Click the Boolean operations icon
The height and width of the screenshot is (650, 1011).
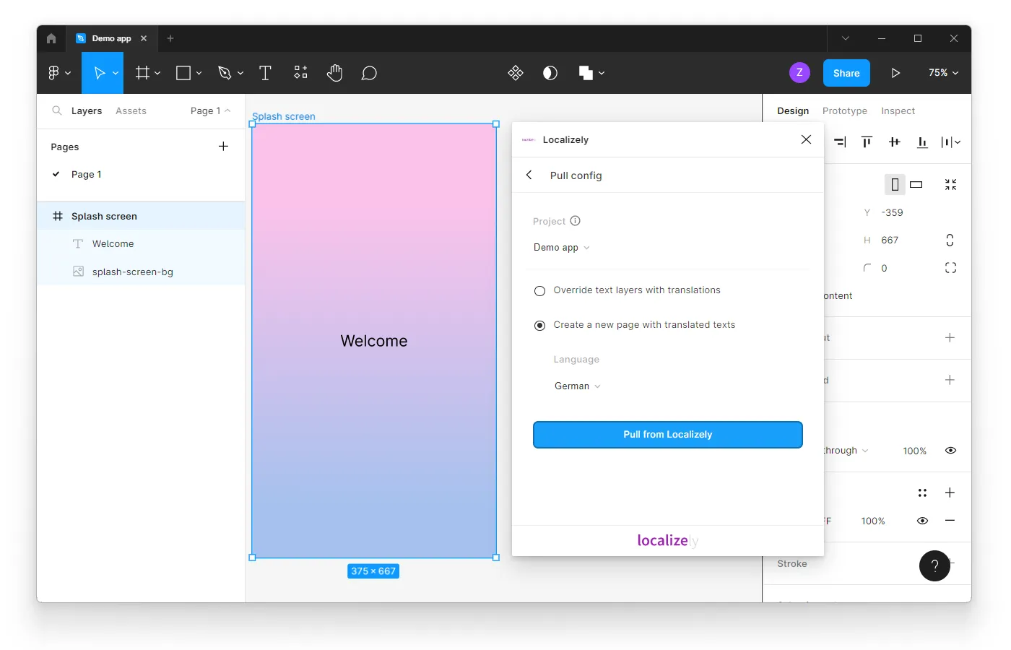[586, 73]
